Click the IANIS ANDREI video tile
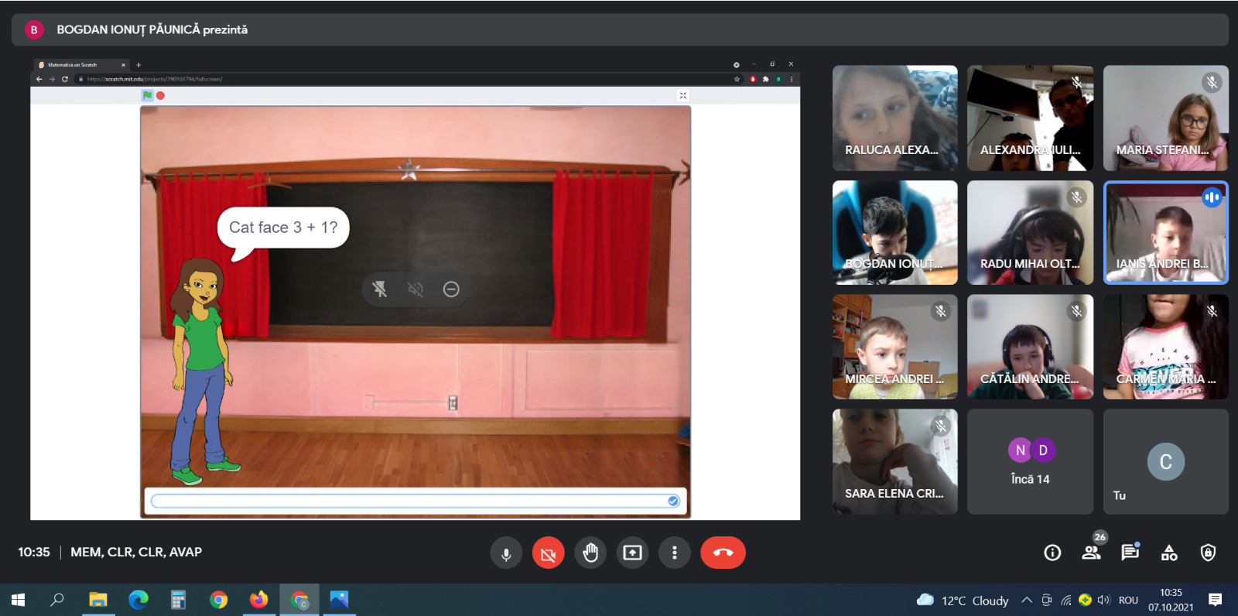The width and height of the screenshot is (1238, 616). pos(1165,233)
